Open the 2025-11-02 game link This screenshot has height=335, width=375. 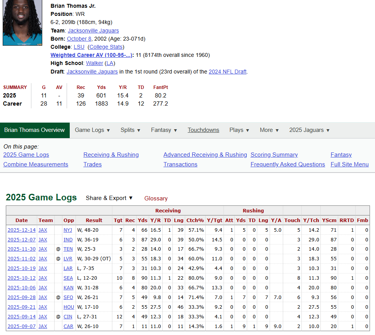pos(22,259)
